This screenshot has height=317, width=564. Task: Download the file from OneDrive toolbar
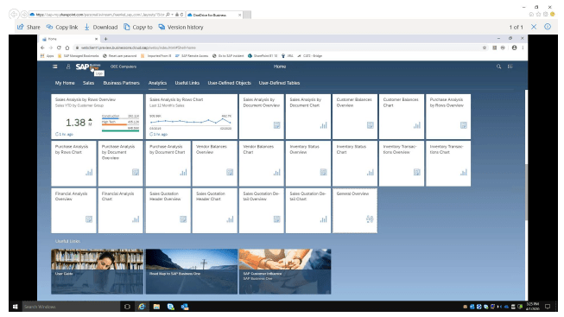click(101, 27)
